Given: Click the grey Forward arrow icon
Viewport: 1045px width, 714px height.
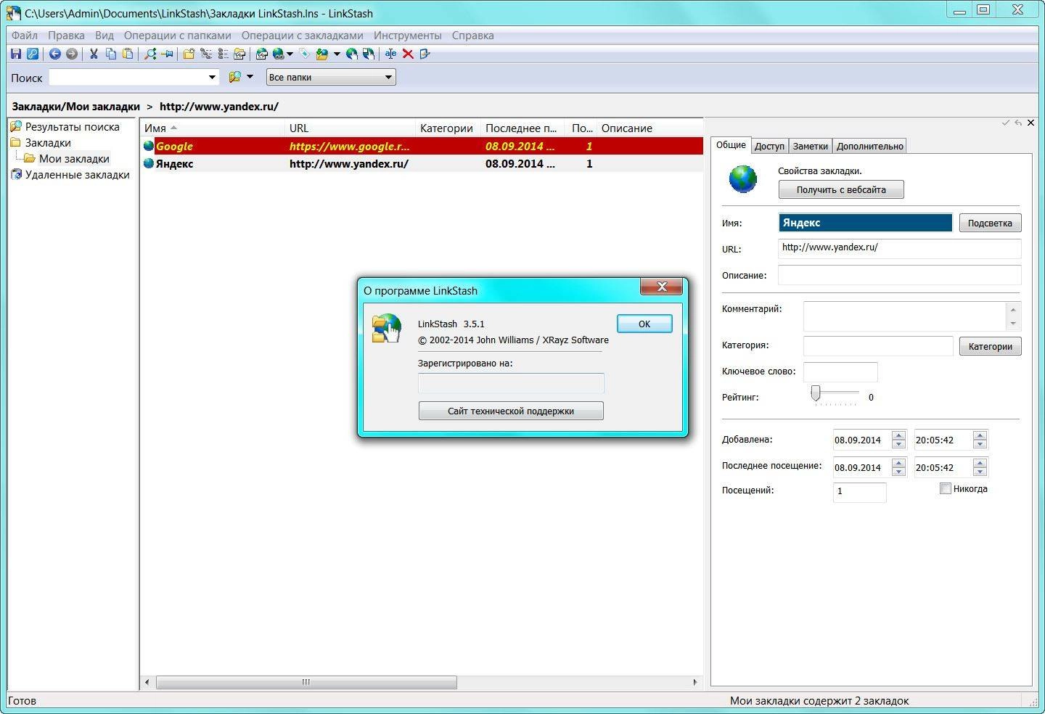Looking at the screenshot, I should coord(71,54).
